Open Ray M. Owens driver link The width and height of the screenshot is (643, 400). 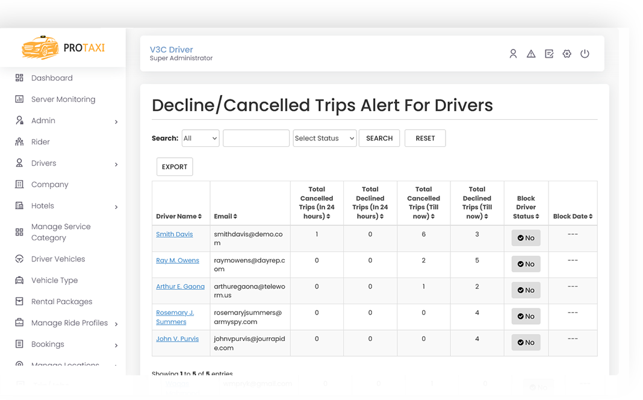tap(178, 260)
